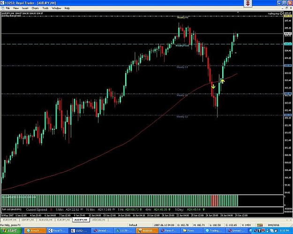Switch to the 'A much...' taskbar window

click(x=35, y=231)
